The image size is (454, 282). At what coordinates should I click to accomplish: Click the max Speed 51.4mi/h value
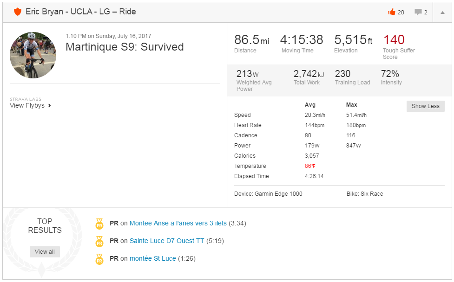(356, 115)
